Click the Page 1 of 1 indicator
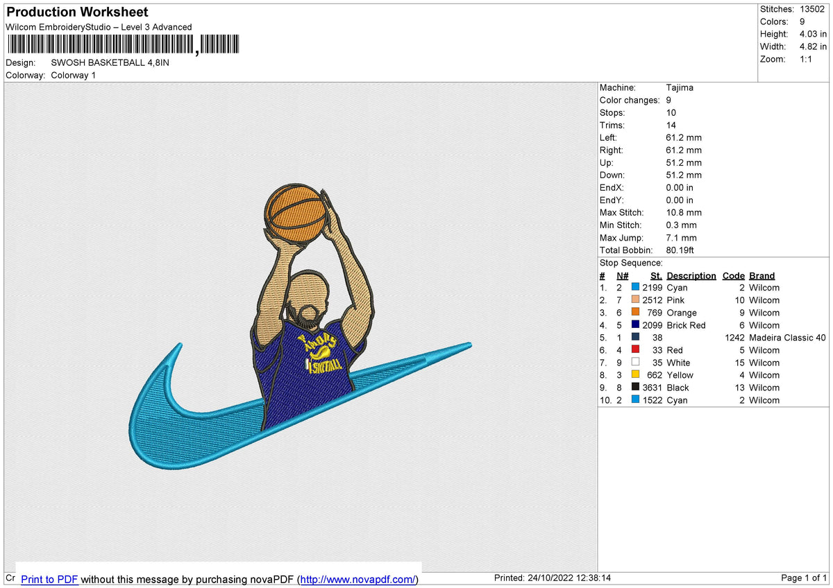Image resolution: width=833 pixels, height=588 pixels. point(804,578)
